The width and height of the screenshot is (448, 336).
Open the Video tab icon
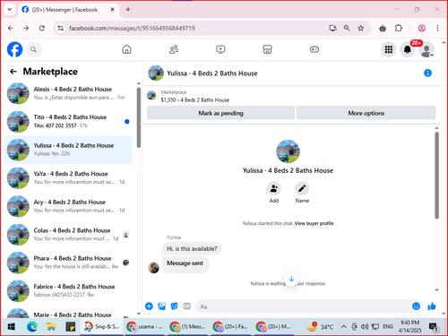220,49
